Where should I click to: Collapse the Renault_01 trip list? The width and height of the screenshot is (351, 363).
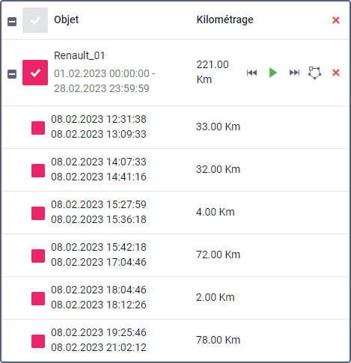12,74
